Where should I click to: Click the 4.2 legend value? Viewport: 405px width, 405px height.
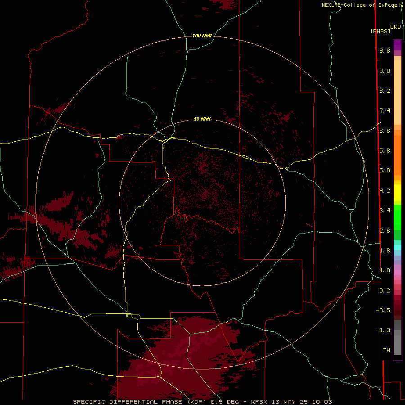385,191
